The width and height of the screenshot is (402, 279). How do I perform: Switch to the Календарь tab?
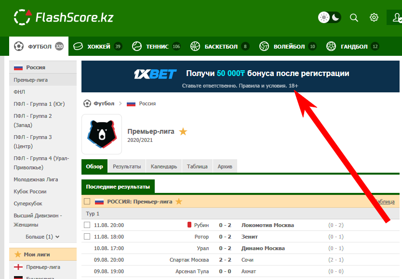(x=164, y=166)
